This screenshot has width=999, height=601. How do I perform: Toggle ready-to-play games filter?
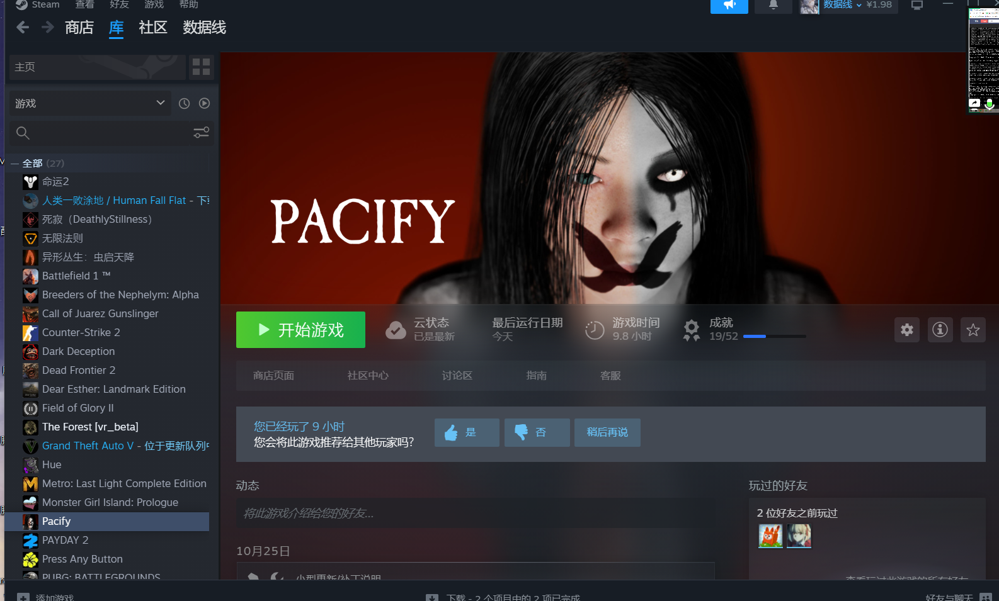click(204, 103)
